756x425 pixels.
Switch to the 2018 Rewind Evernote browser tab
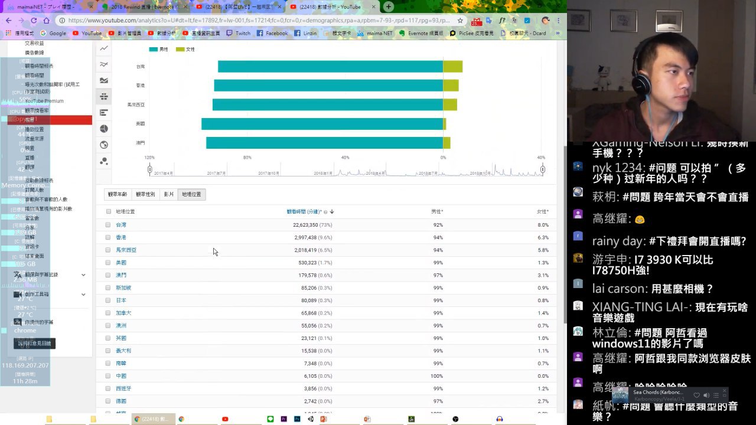coord(144,7)
